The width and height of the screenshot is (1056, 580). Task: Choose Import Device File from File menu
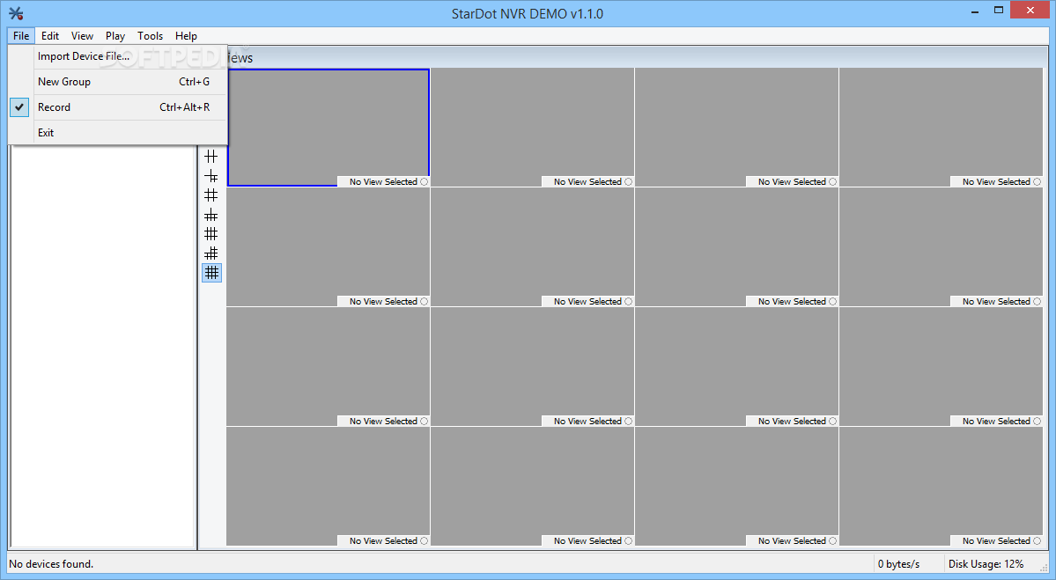pyautogui.click(x=119, y=55)
